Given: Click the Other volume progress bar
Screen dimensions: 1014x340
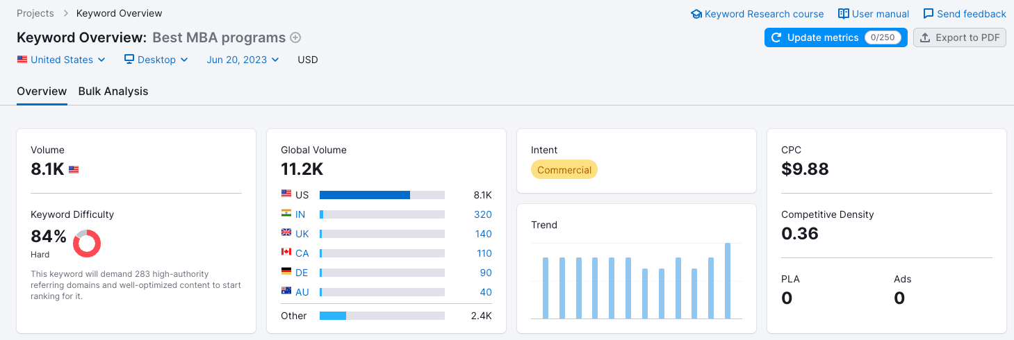Looking at the screenshot, I should click(382, 316).
